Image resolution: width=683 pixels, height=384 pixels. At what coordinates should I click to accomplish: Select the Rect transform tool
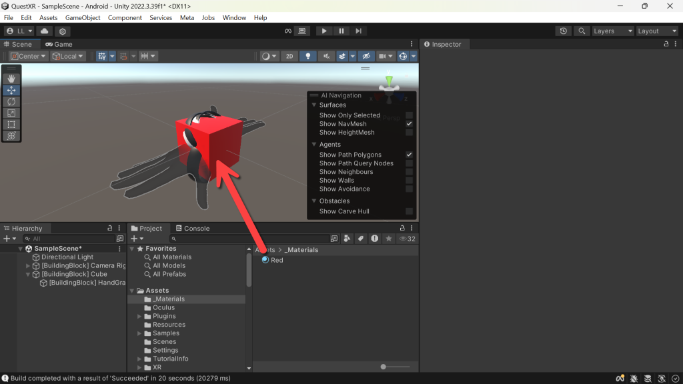coord(11,125)
